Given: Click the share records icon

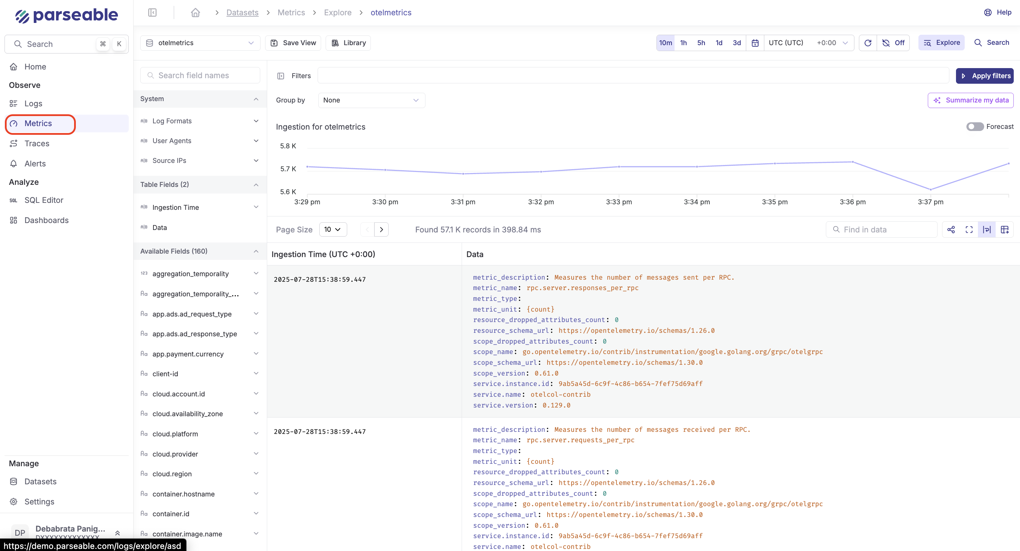Looking at the screenshot, I should (x=951, y=229).
